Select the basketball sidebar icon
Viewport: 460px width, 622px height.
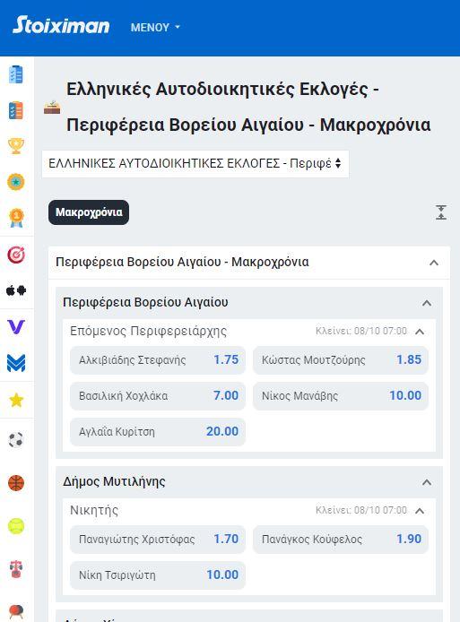[x=16, y=483]
